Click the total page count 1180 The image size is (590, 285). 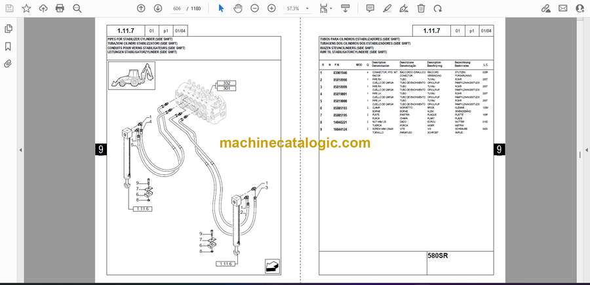coord(195,9)
